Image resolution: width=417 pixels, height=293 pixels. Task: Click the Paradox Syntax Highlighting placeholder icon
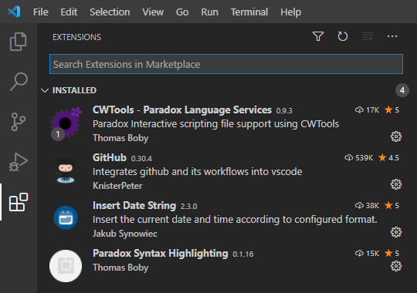(x=66, y=266)
